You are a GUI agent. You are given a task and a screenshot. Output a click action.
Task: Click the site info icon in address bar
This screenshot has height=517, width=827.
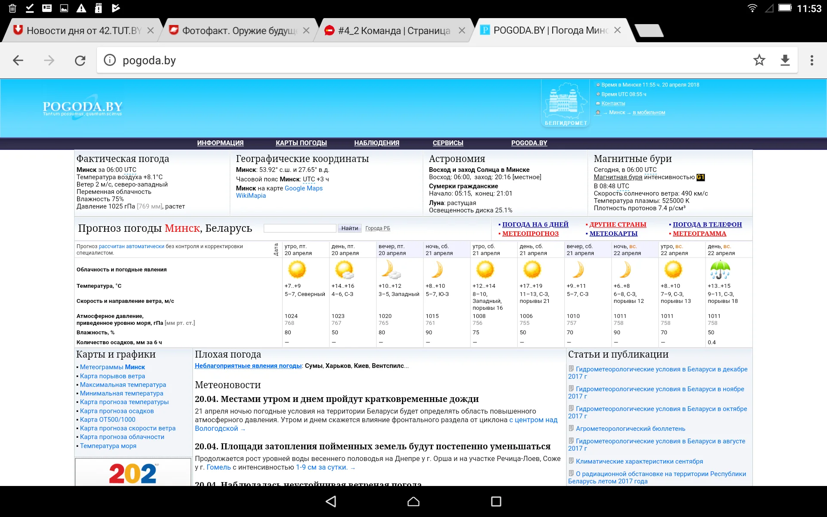110,60
